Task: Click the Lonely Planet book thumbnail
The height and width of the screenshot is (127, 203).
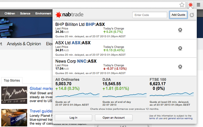Action: click(x=14, y=118)
